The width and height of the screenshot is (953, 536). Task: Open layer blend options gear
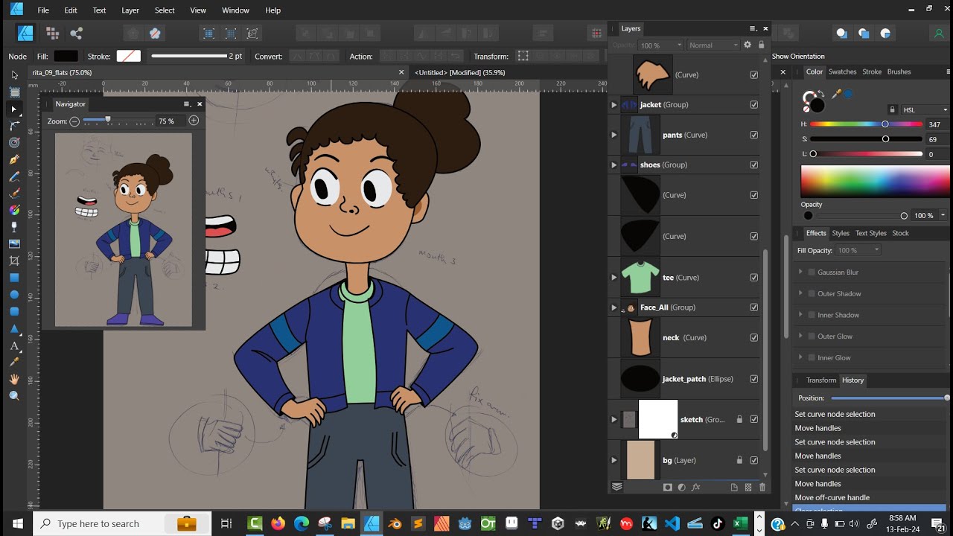coord(748,45)
